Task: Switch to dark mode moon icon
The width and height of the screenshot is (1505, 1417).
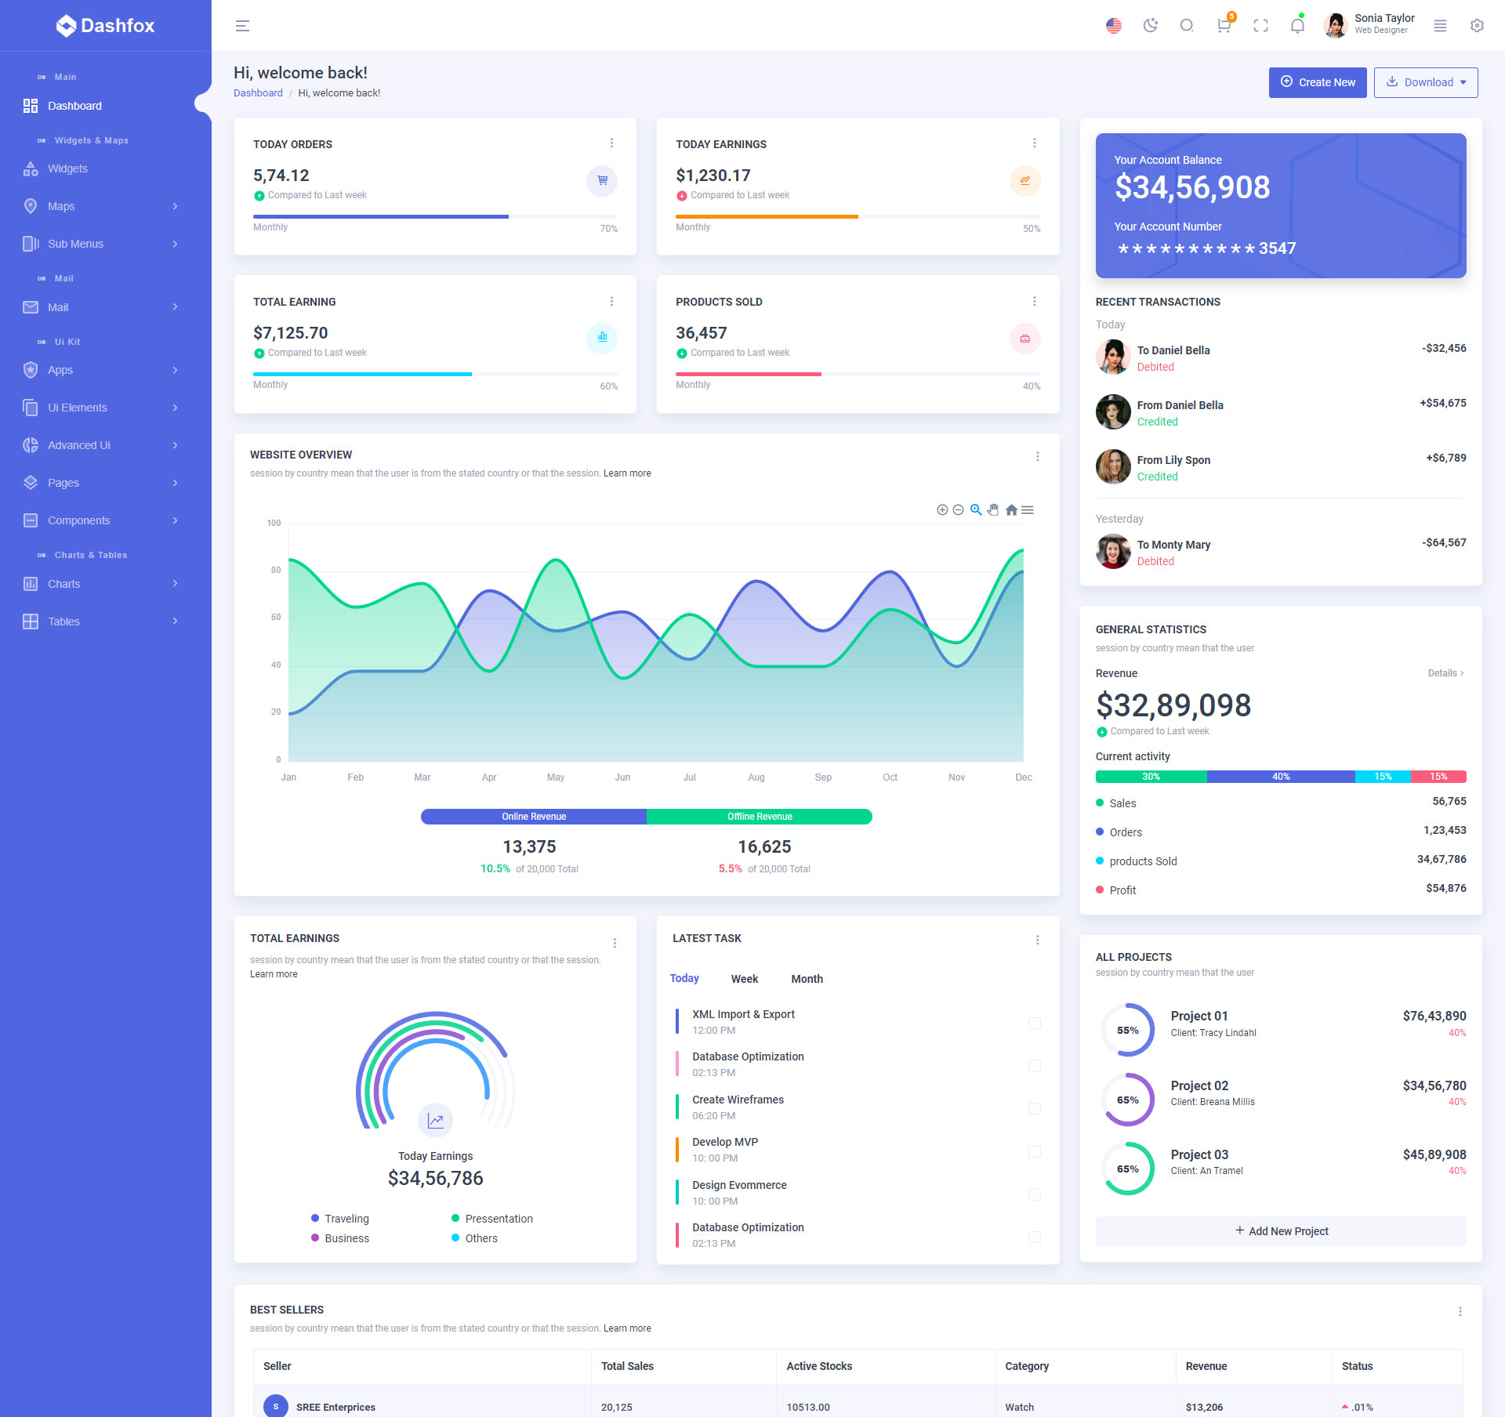Action: click(x=1150, y=26)
